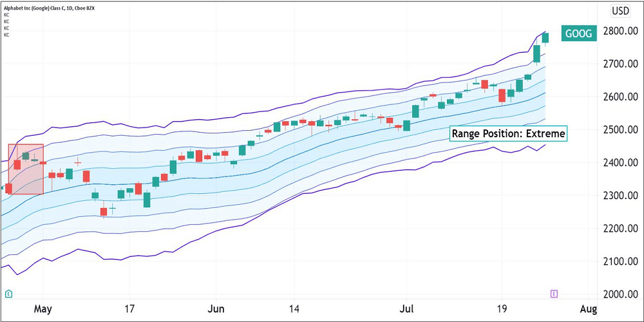
Task: Click the 14 date label between Jun and Jul
Action: tap(295, 310)
